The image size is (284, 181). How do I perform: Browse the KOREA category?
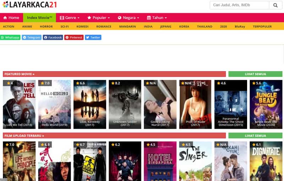click(184, 27)
